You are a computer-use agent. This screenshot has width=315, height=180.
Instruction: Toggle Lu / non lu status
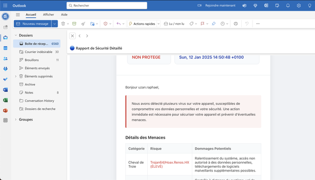click(x=174, y=24)
